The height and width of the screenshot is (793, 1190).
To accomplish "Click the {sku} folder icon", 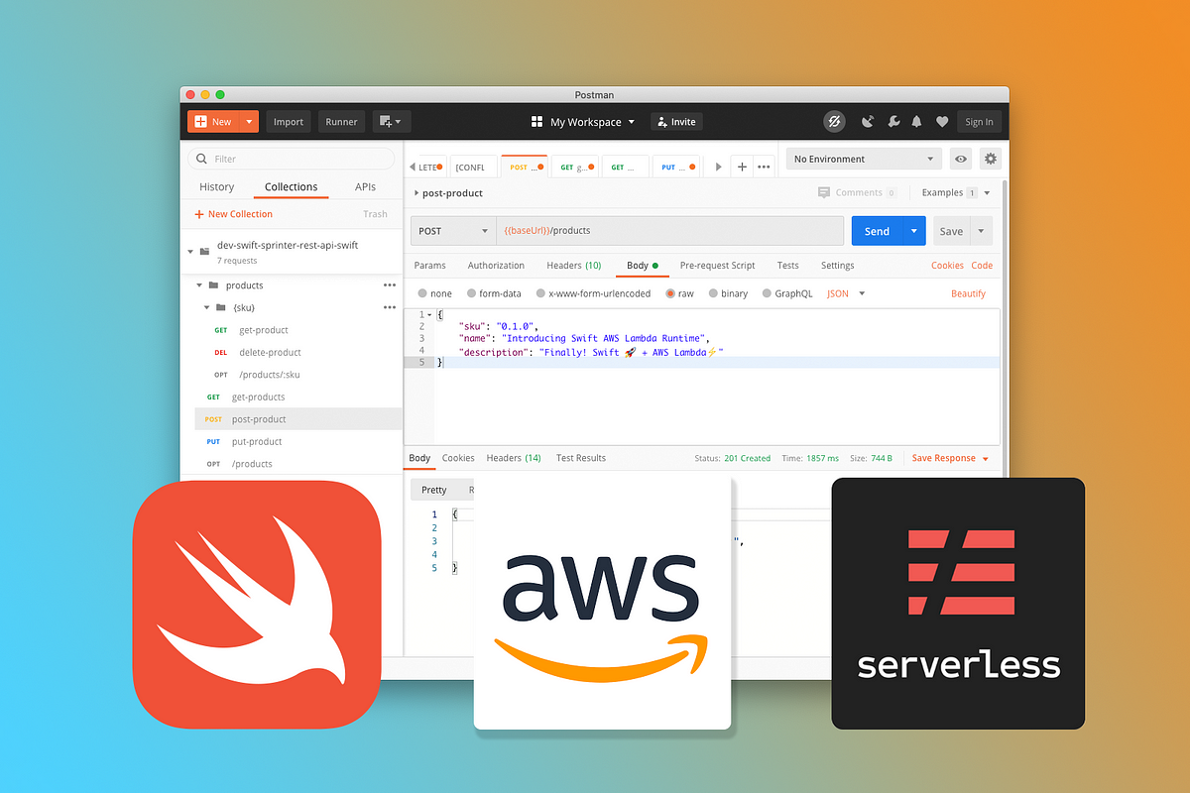I will pyautogui.click(x=221, y=307).
